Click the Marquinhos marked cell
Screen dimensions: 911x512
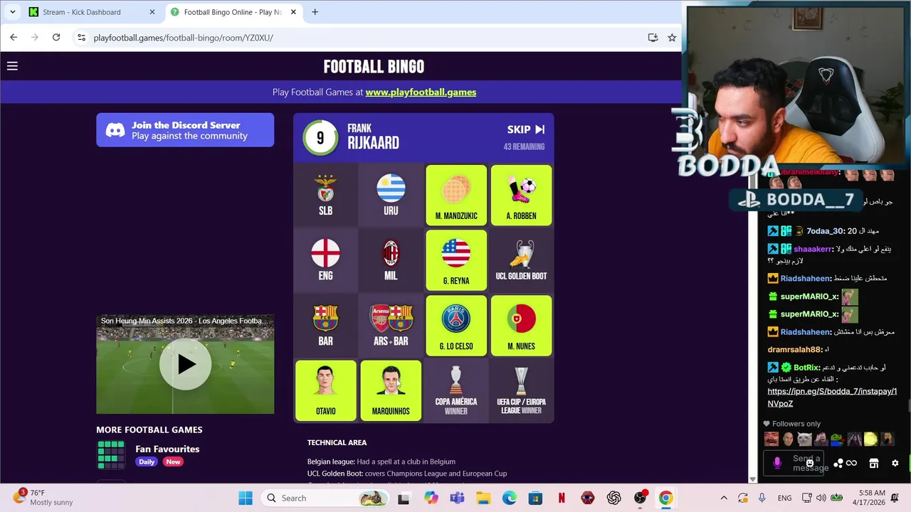coord(391,391)
